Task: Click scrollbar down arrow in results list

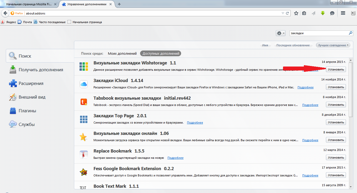Action: click(x=351, y=186)
